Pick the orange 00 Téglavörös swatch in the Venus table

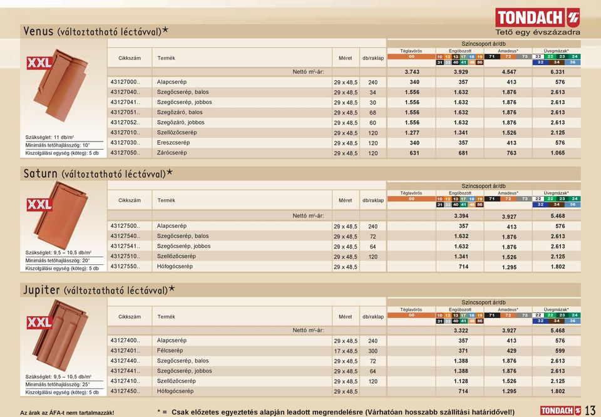pos(411,57)
